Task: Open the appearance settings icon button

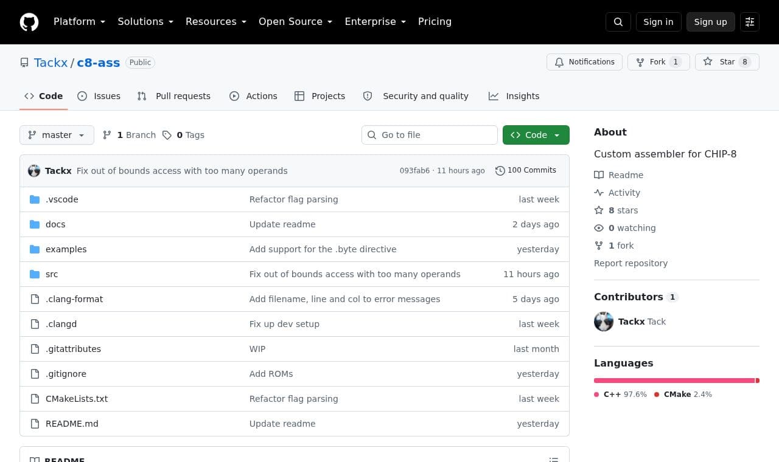Action: 750,22
